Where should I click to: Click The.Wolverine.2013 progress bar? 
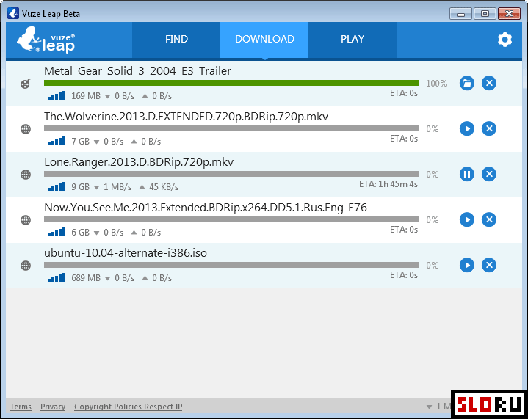pos(231,128)
